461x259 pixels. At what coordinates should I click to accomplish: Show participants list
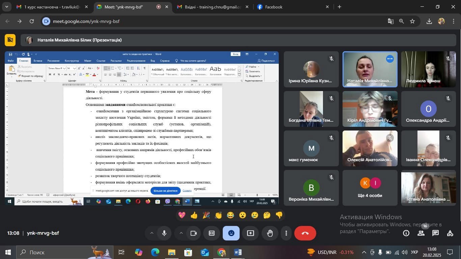[421, 233]
